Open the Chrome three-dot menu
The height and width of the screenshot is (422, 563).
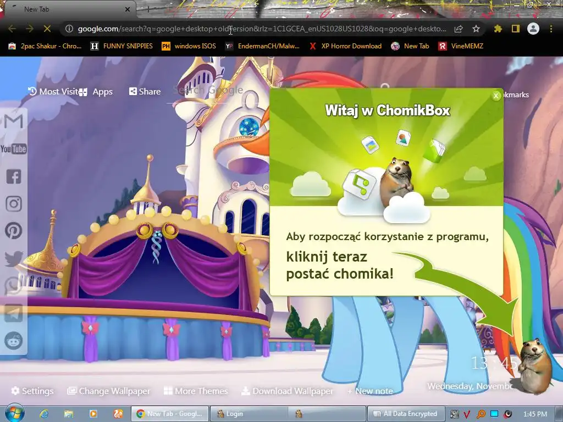[x=551, y=29]
